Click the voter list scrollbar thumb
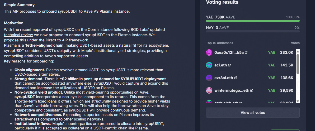This screenshot has height=131, width=315. click(x=298, y=64)
